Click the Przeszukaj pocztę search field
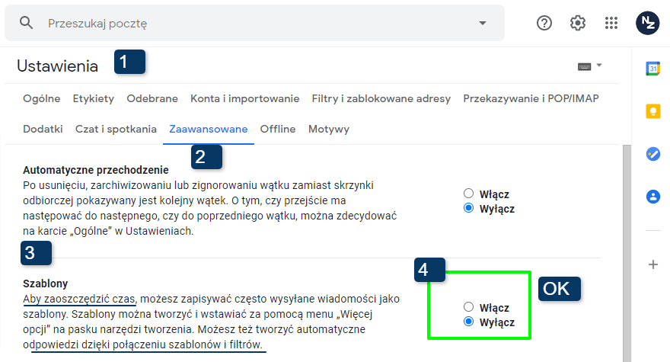Screen dimensions: 670x362 click(x=251, y=23)
